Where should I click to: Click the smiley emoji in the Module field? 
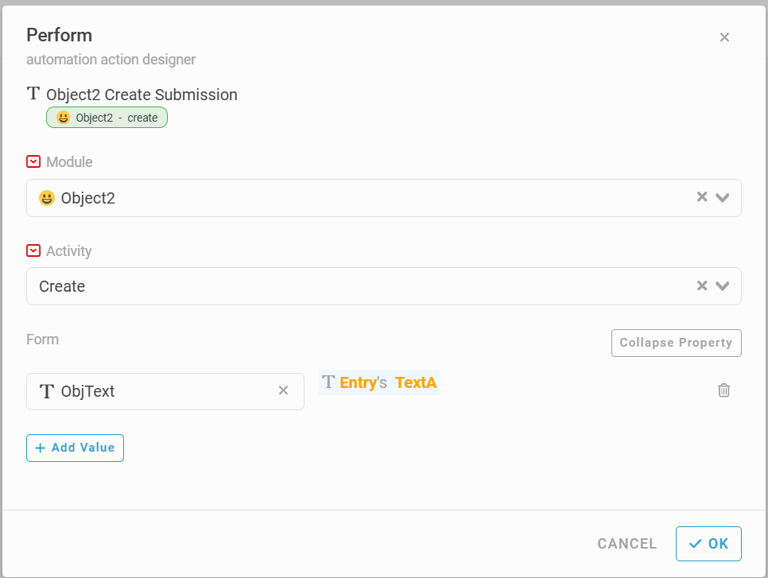click(47, 198)
